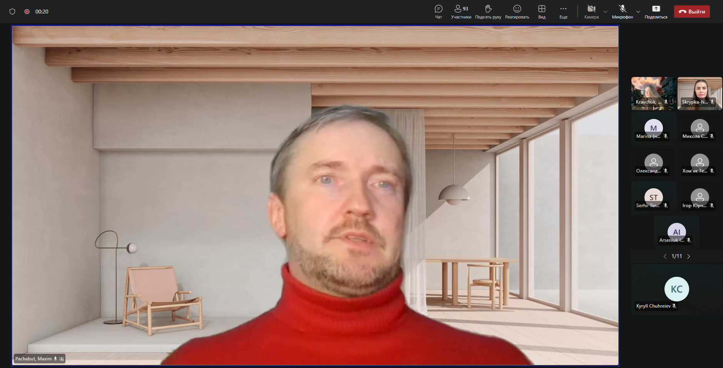This screenshot has width=723, height=368.
Task: Open the More options menu
Action: click(x=563, y=12)
